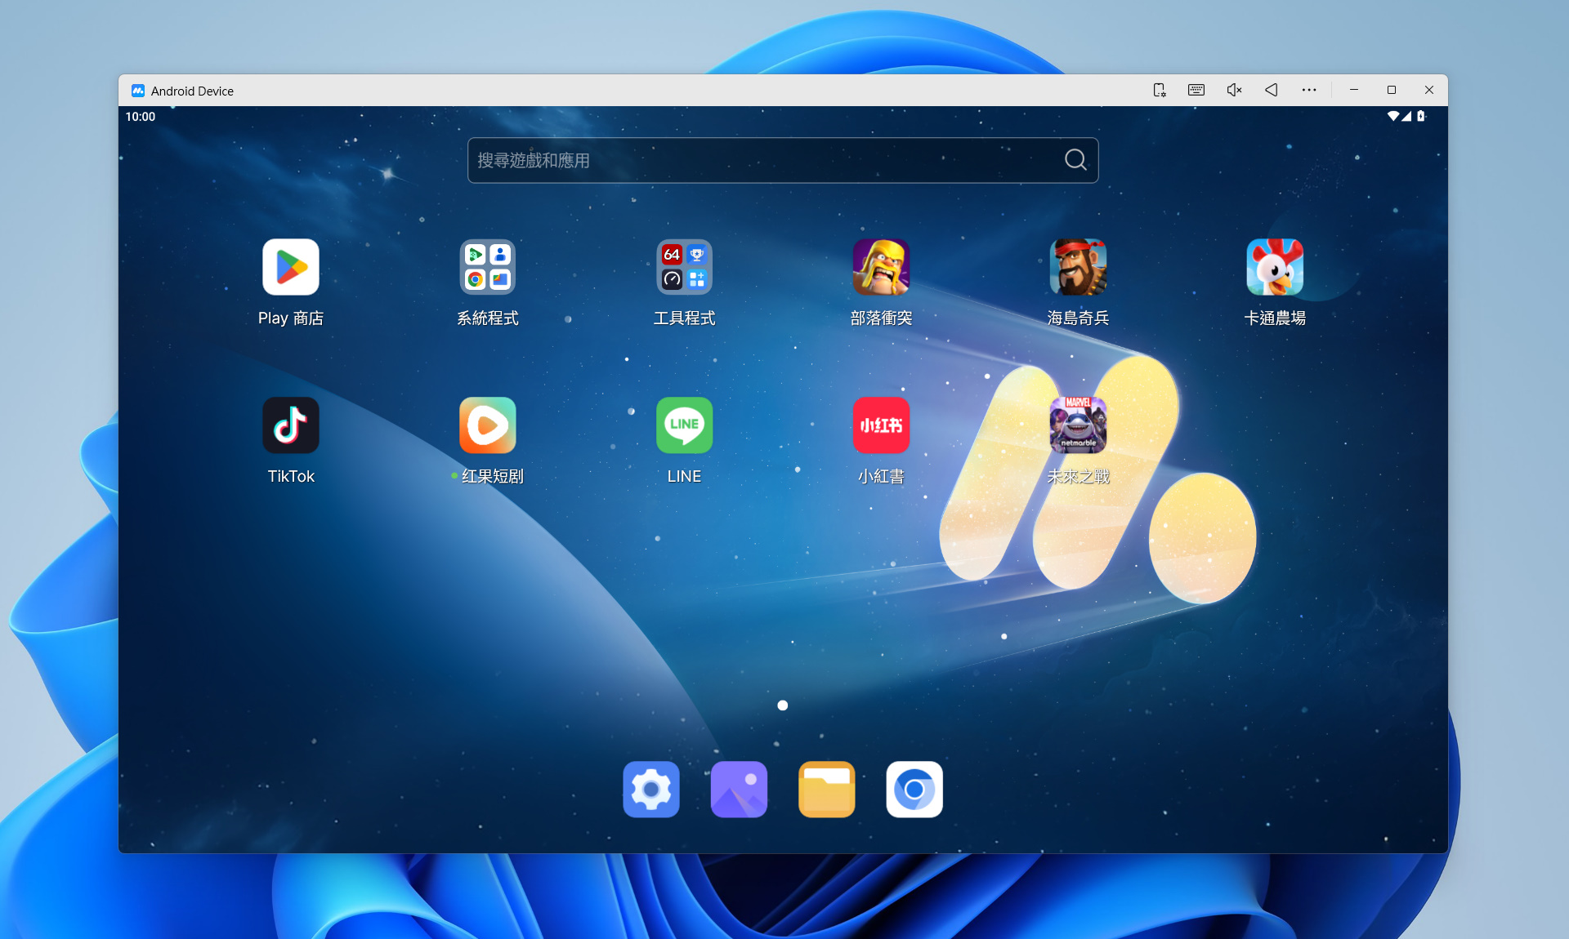Click the mobile signal strength icon
Image resolution: width=1569 pixels, height=939 pixels.
point(1406,116)
